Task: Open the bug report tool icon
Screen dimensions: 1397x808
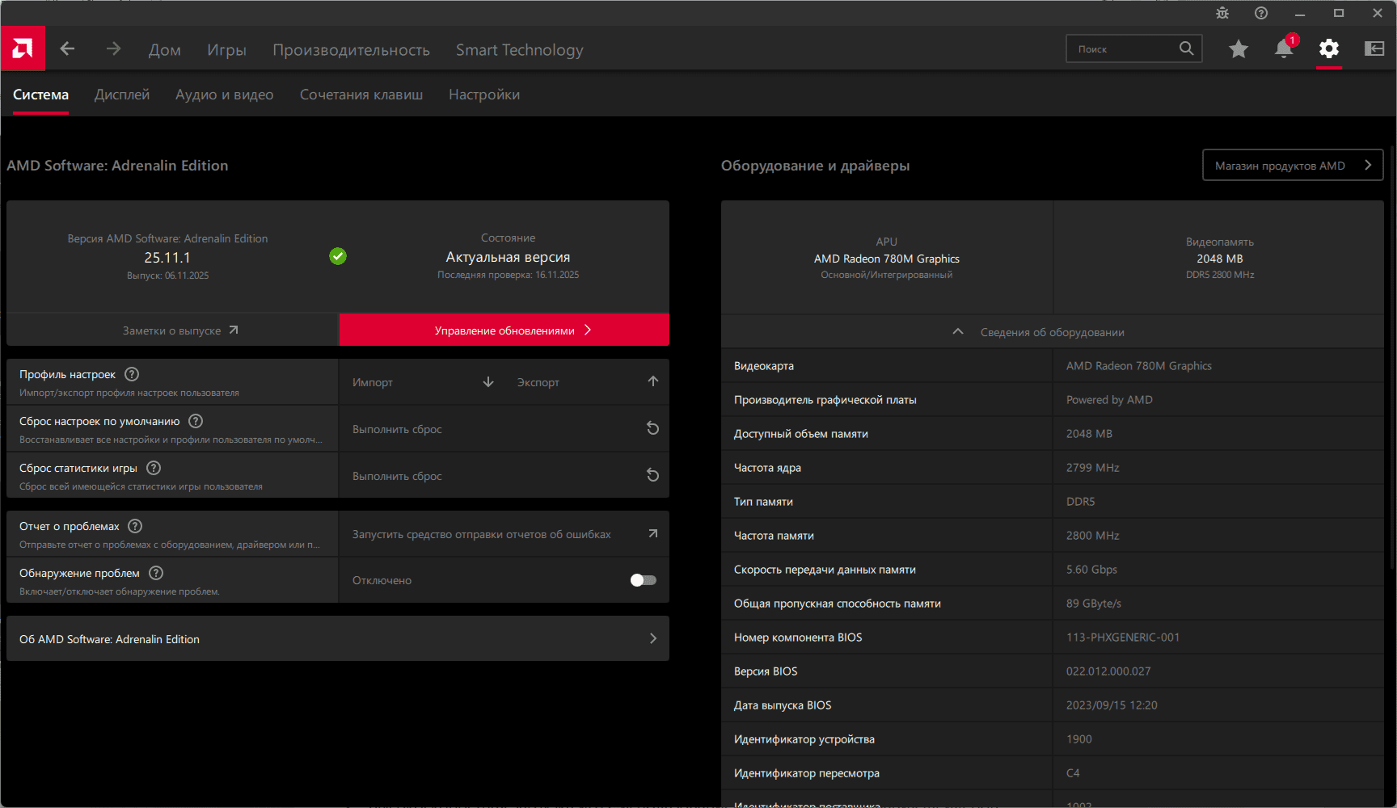Action: coord(1222,13)
